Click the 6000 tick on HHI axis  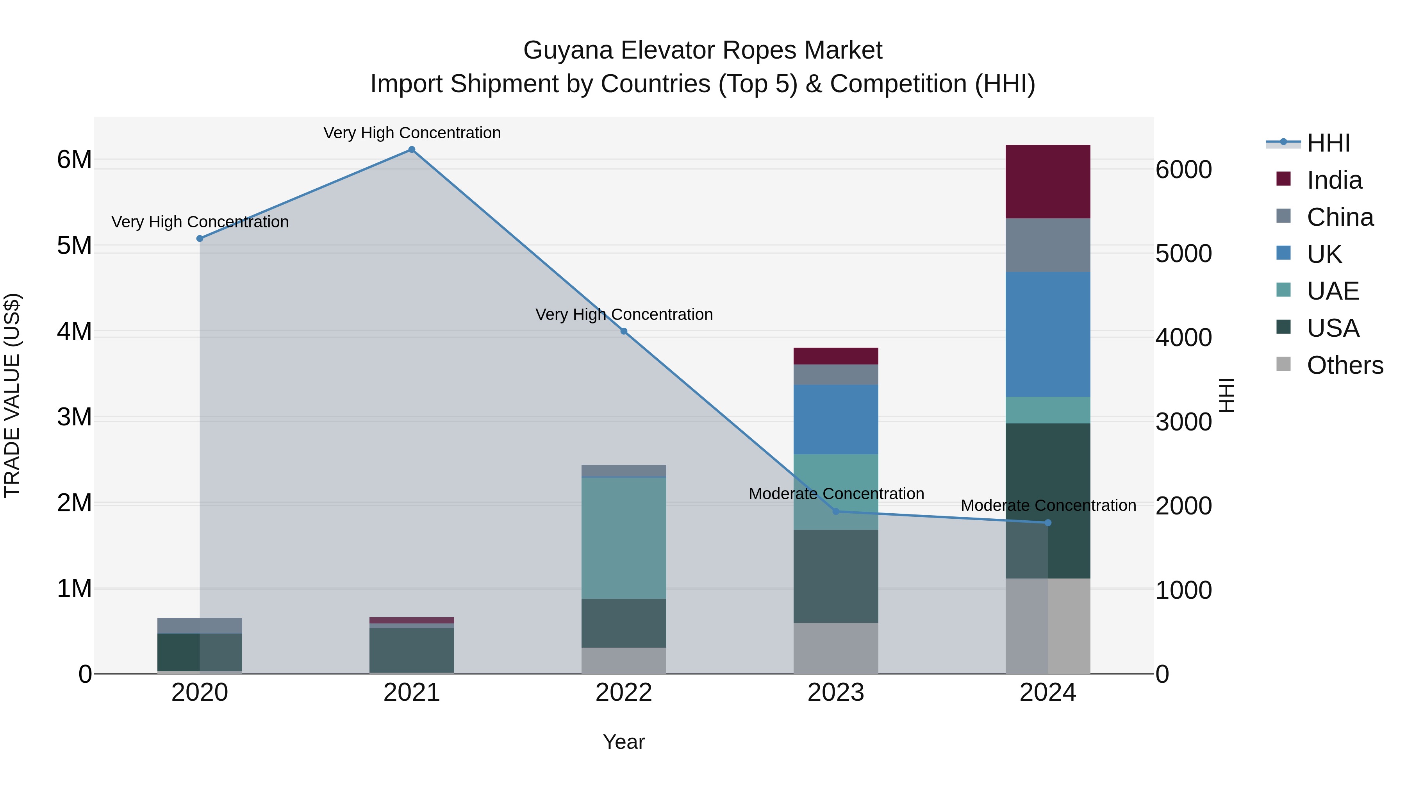[x=1184, y=170]
